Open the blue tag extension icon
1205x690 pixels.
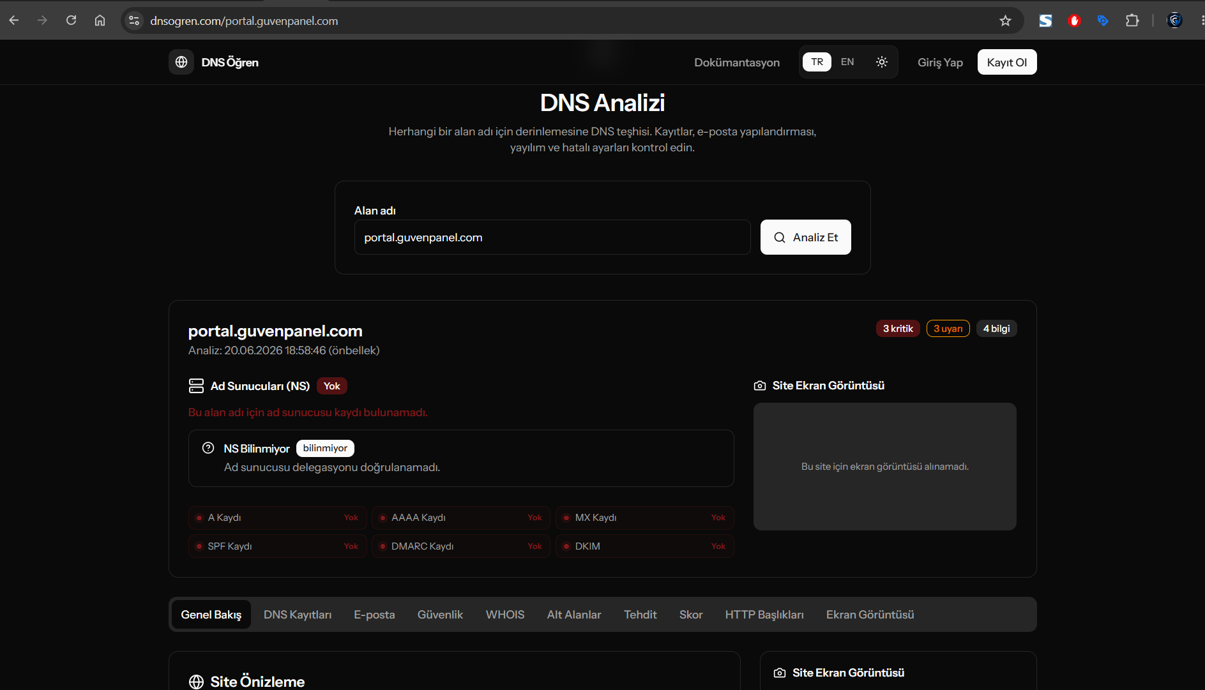click(x=1103, y=20)
